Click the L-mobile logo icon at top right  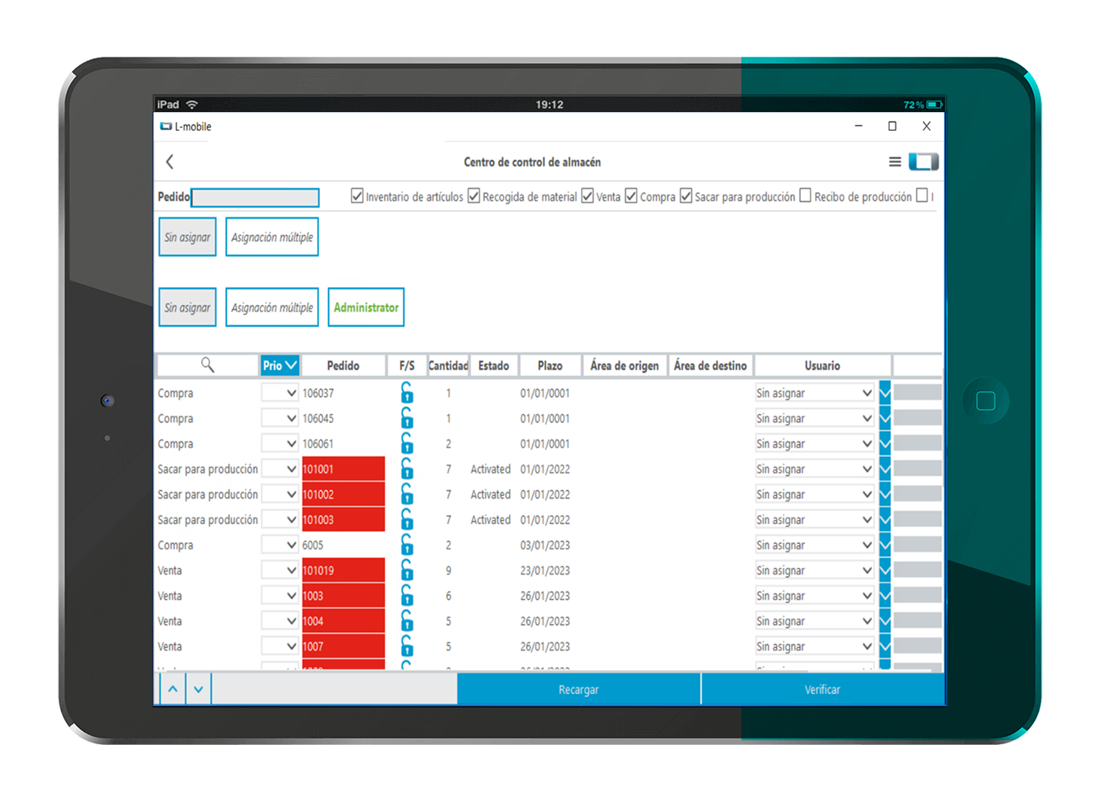923,162
